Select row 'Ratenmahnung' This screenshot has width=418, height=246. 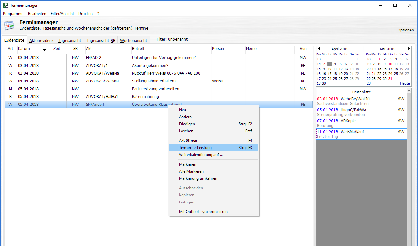[x=159, y=97]
